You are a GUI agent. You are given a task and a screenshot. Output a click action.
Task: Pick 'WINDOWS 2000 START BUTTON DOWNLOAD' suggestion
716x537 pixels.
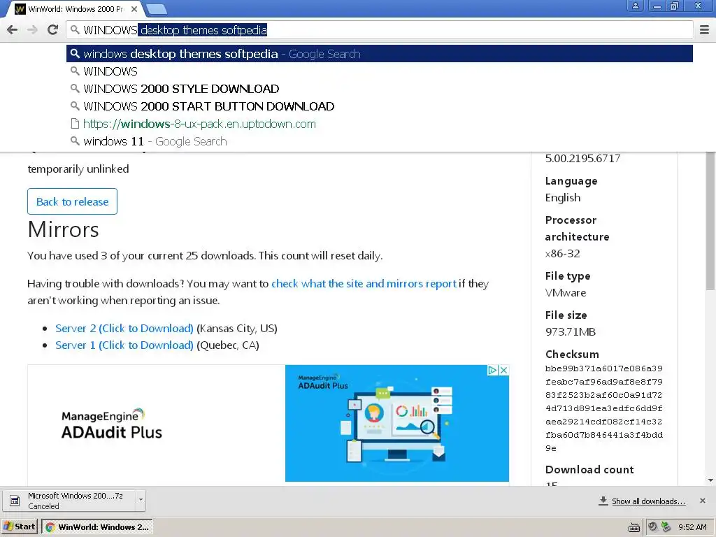pos(380,106)
